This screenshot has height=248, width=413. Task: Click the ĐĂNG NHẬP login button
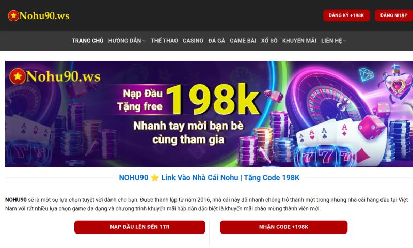[394, 16]
